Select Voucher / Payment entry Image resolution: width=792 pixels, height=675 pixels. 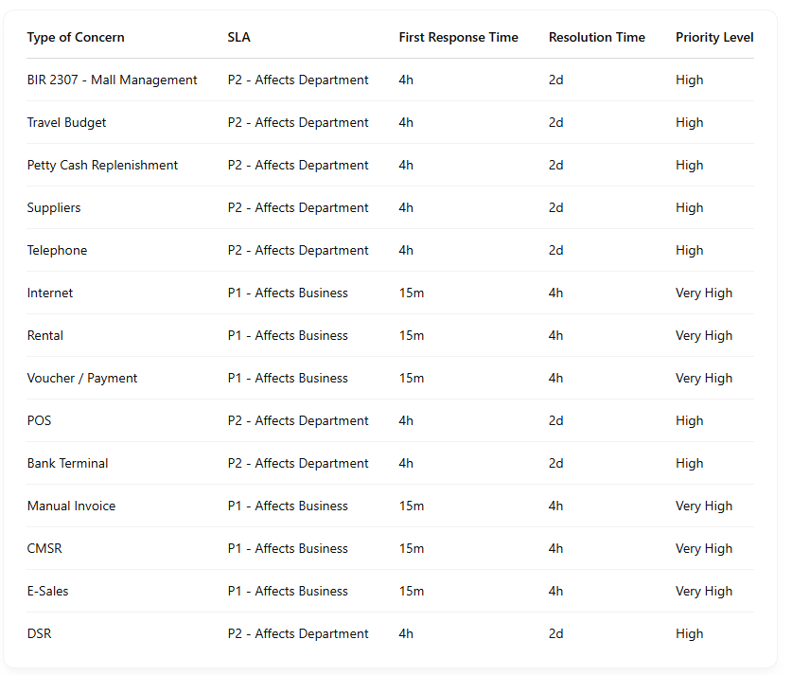tap(82, 379)
